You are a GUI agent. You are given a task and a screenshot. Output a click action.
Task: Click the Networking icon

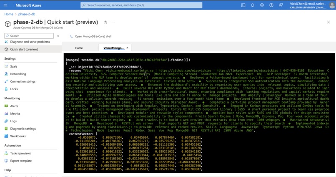(x=6, y=74)
